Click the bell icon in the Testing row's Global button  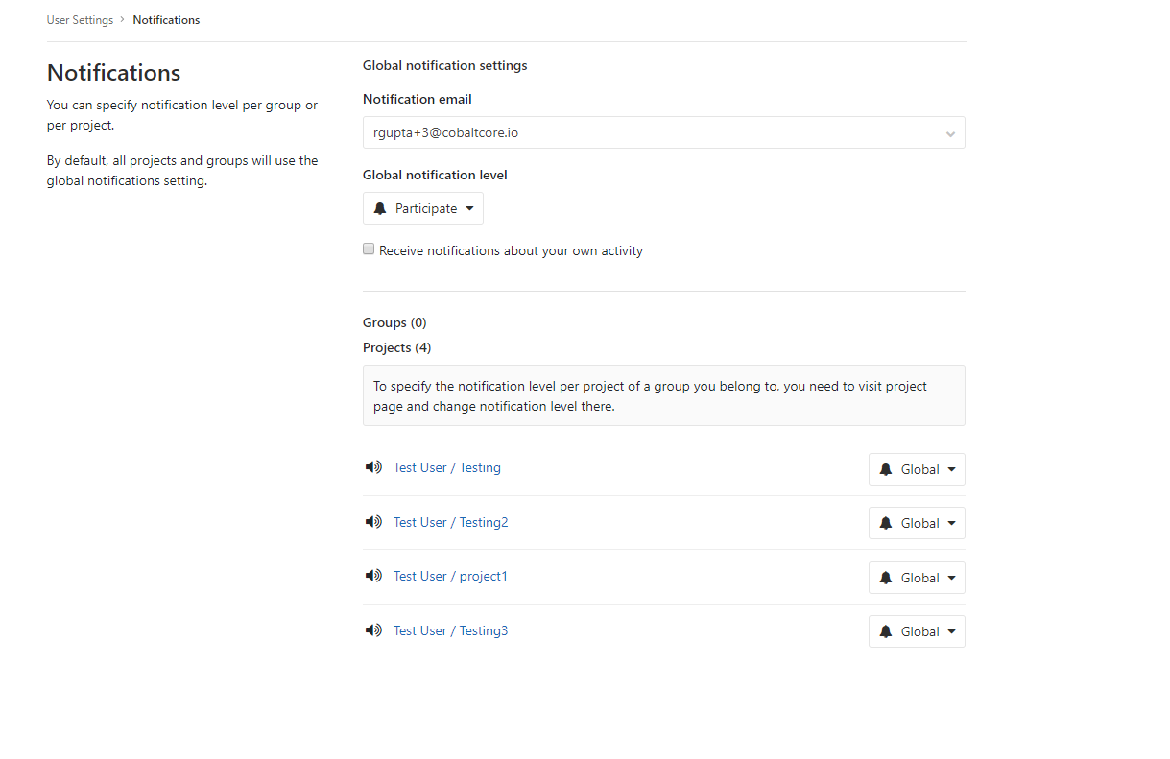[x=886, y=470]
